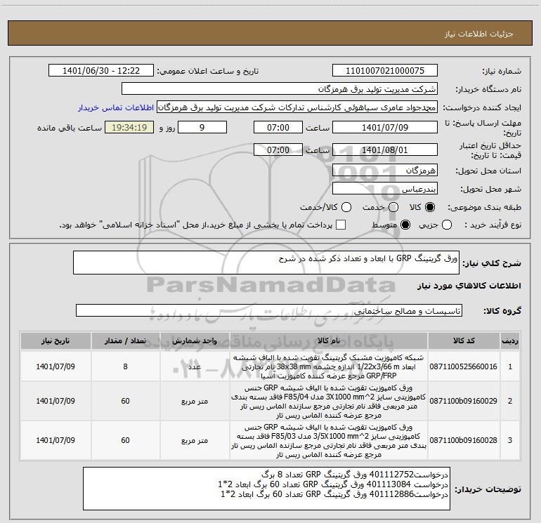Click quantity 60 in row 2

point(125,401)
